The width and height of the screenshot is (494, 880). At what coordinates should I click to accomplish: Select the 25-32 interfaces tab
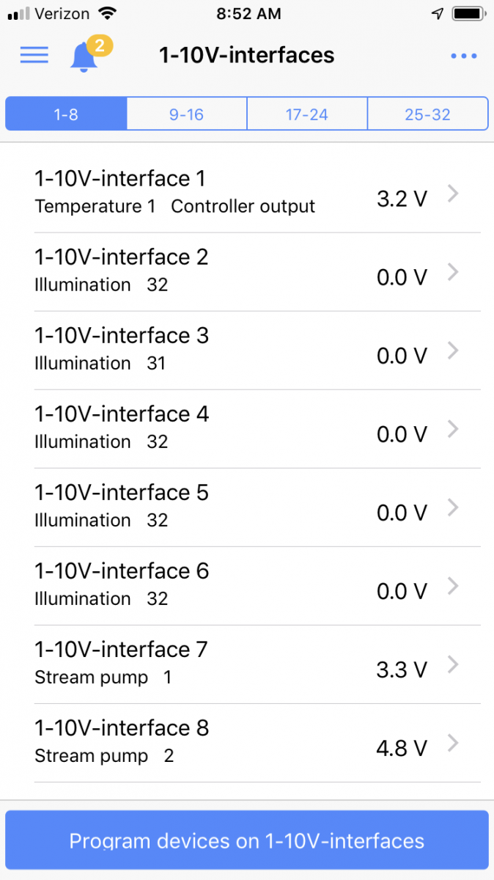[427, 114]
